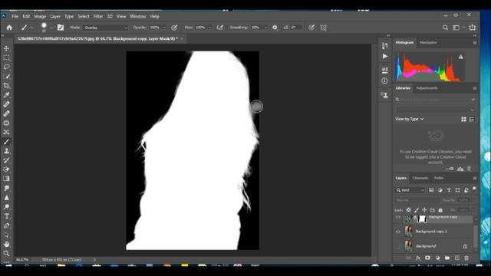Select the Clone Stamp tool
Viewport: 491px width, 276px height.
(x=6, y=151)
